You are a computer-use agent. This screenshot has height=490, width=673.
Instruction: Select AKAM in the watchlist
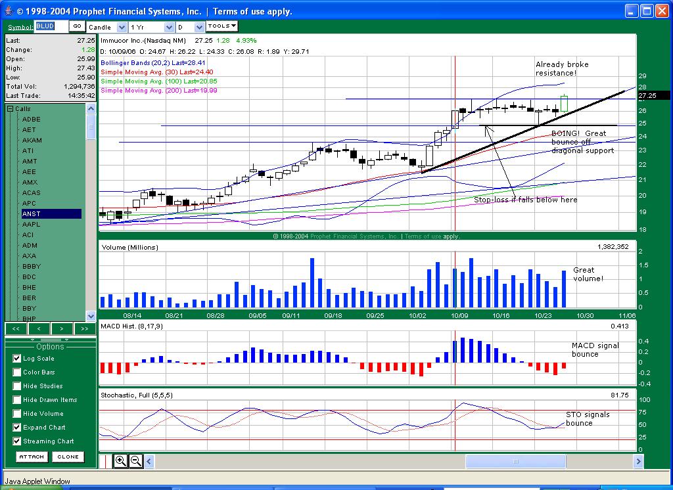click(x=32, y=141)
